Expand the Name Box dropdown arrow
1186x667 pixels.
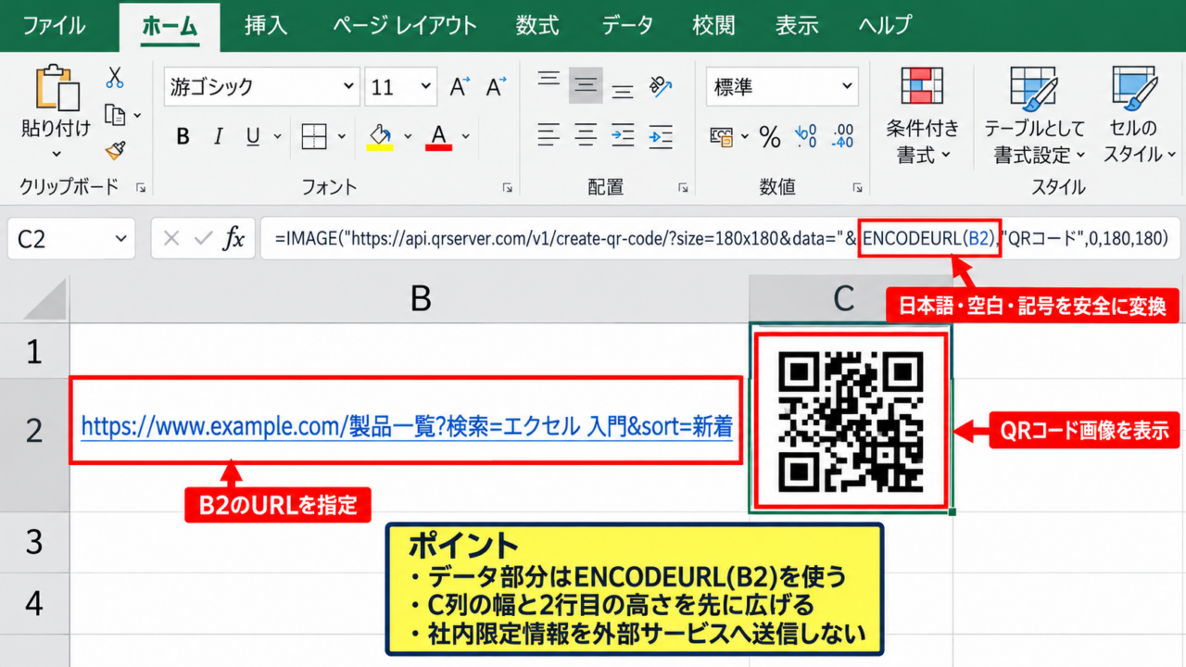click(120, 239)
